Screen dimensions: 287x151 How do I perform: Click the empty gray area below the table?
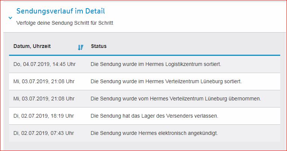(145, 146)
